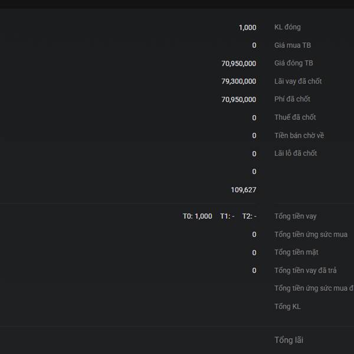Click the Tổng tiền vay label
This screenshot has width=354, height=354.
296,217
